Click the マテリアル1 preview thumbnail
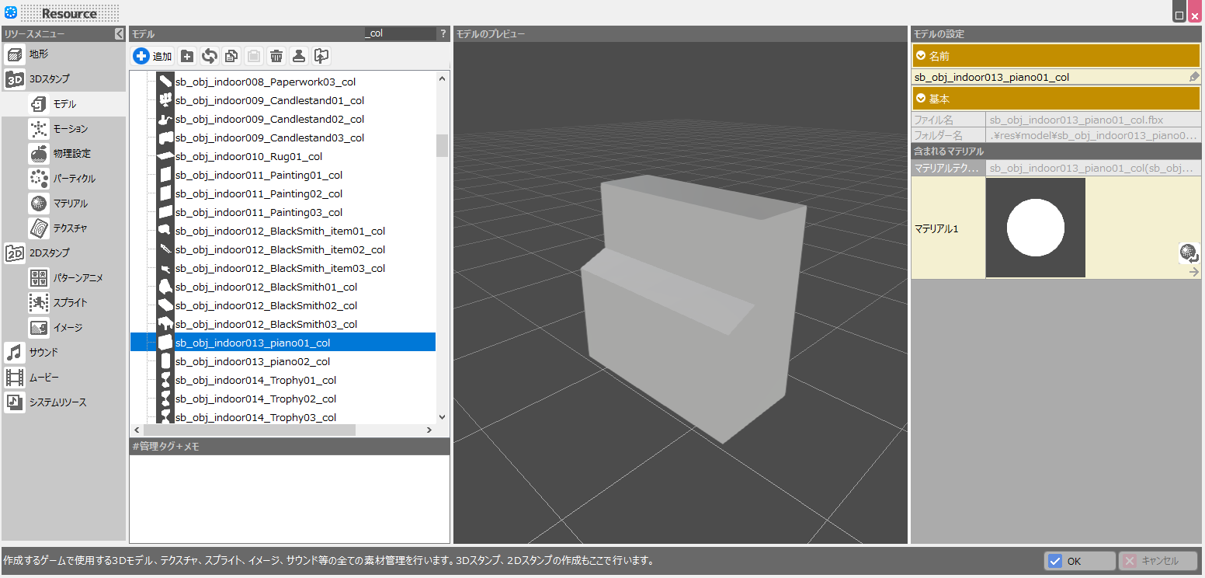This screenshot has width=1205, height=578. tap(1035, 228)
